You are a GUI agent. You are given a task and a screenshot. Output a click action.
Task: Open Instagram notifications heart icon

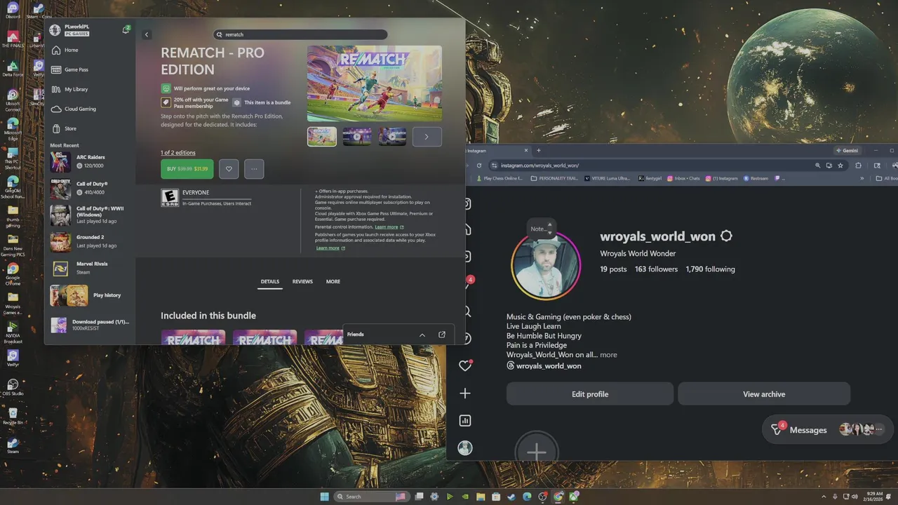click(464, 365)
